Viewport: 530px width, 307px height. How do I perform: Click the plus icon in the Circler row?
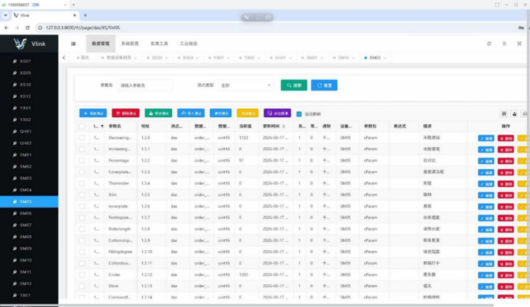pyautogui.click(x=326, y=275)
